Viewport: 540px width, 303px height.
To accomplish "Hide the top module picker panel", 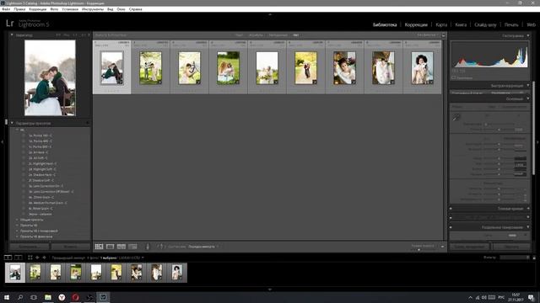I will point(270,14).
